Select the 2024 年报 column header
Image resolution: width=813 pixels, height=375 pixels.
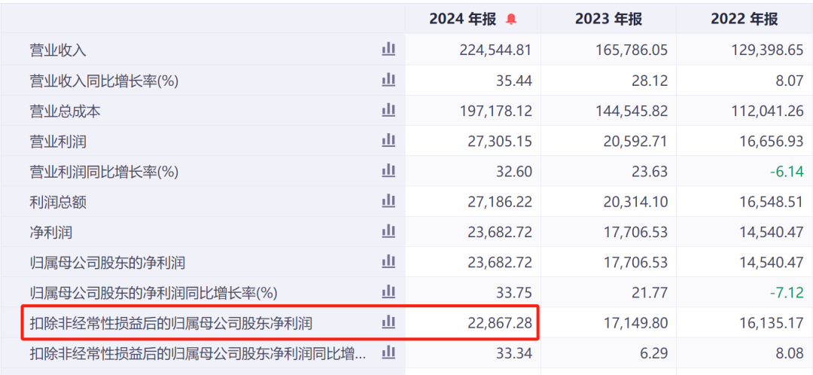click(x=463, y=20)
